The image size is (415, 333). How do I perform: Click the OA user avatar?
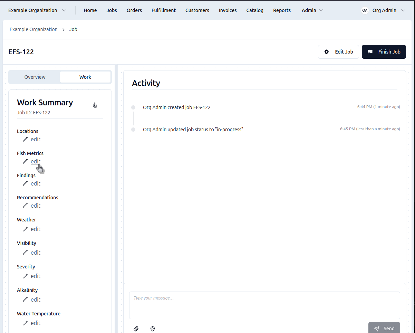pyautogui.click(x=365, y=10)
